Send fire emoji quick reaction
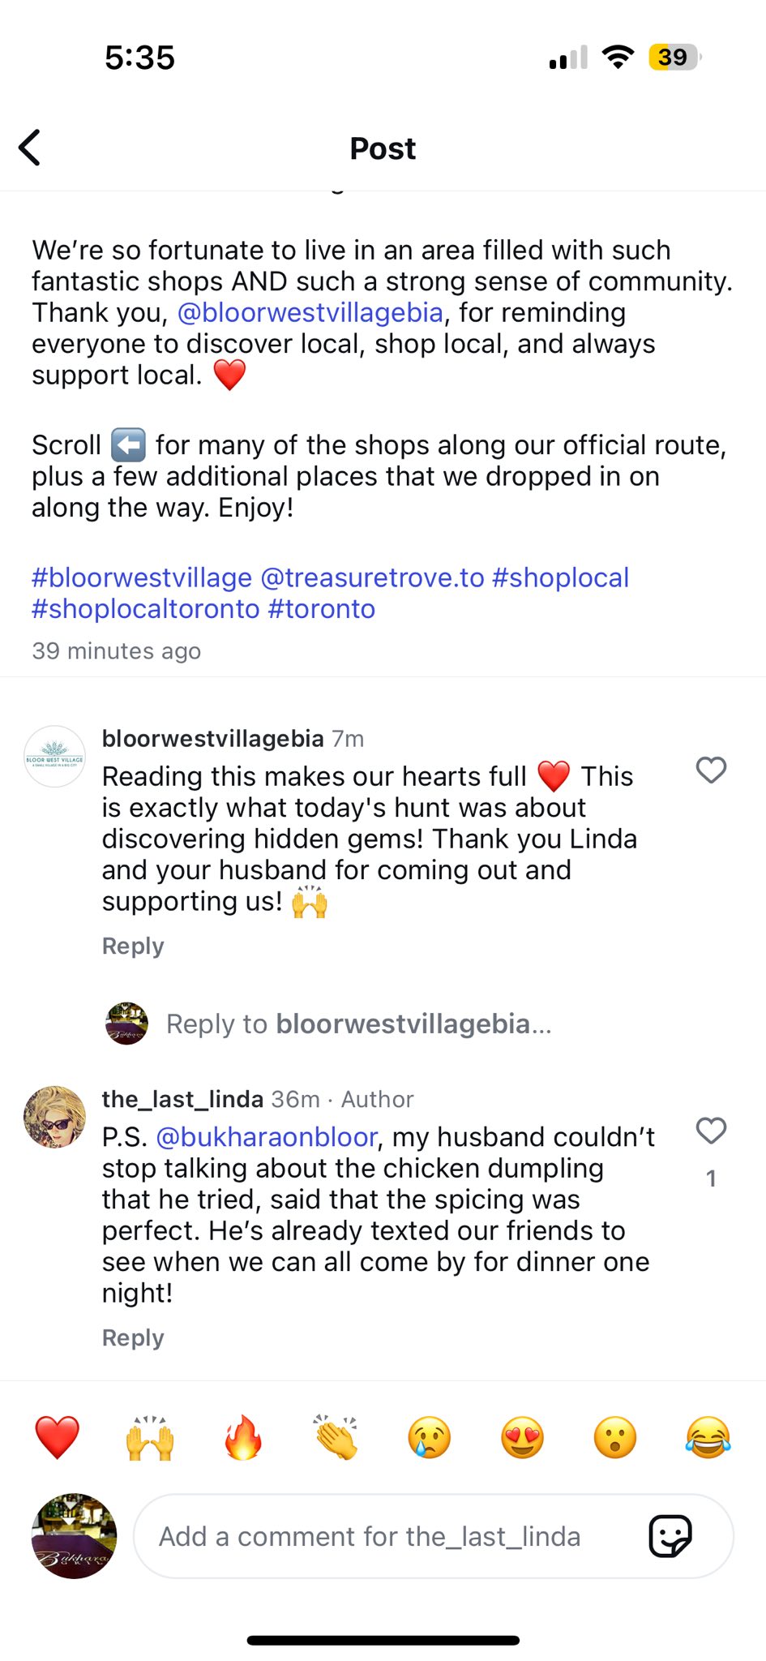This screenshot has height=1661, width=766. click(x=243, y=1438)
